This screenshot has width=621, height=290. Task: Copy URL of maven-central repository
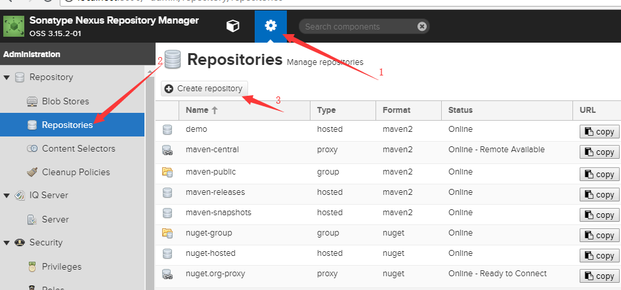[x=599, y=152]
